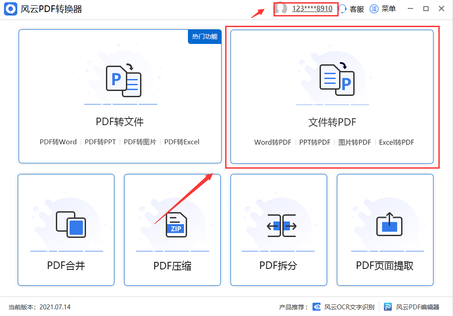This screenshot has height=316, width=453.
Task: Open the PDF合并 label
Action: (66, 265)
